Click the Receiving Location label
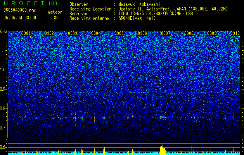This screenshot has width=244, height=155. (x=90, y=9)
